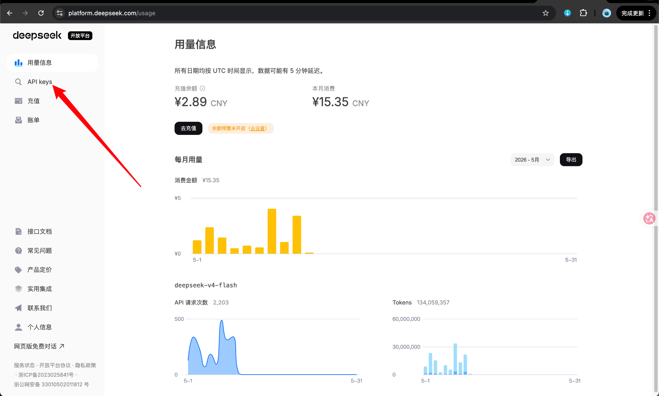Open 个人信息 in the sidebar
The width and height of the screenshot is (659, 396).
52,327
